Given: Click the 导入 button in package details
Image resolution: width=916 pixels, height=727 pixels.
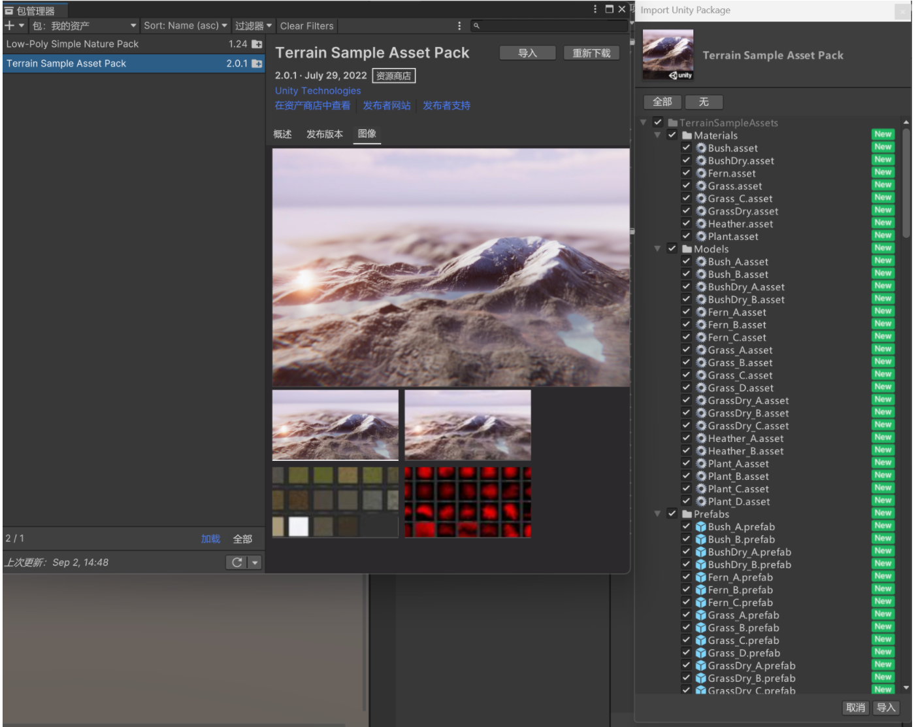Looking at the screenshot, I should (527, 53).
